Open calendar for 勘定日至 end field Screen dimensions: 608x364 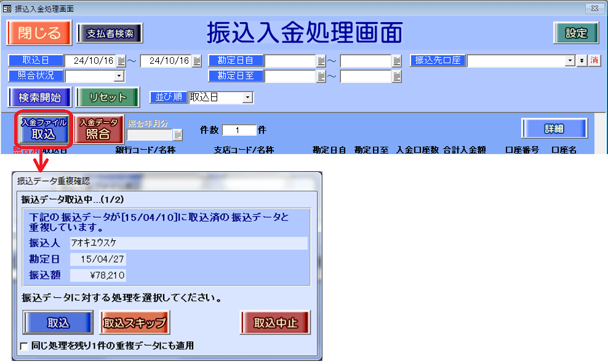397,76
